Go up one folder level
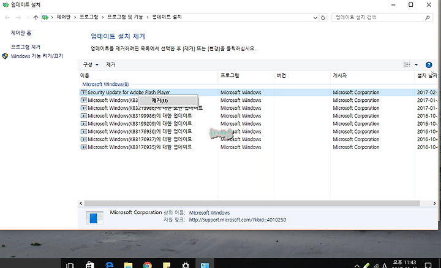The image size is (441, 268). click(x=36, y=17)
